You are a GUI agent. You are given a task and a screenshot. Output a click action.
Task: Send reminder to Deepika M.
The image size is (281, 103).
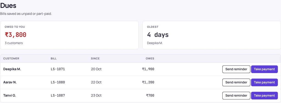point(236,69)
